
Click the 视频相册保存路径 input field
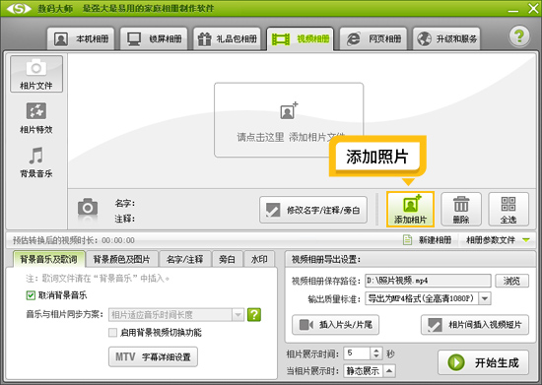pyautogui.click(x=428, y=281)
